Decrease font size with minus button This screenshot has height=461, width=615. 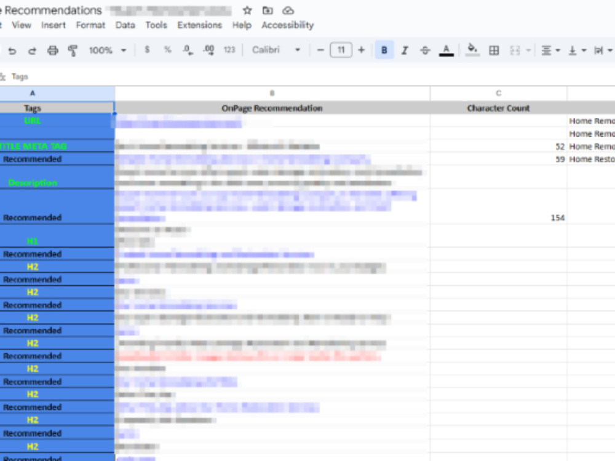point(320,50)
